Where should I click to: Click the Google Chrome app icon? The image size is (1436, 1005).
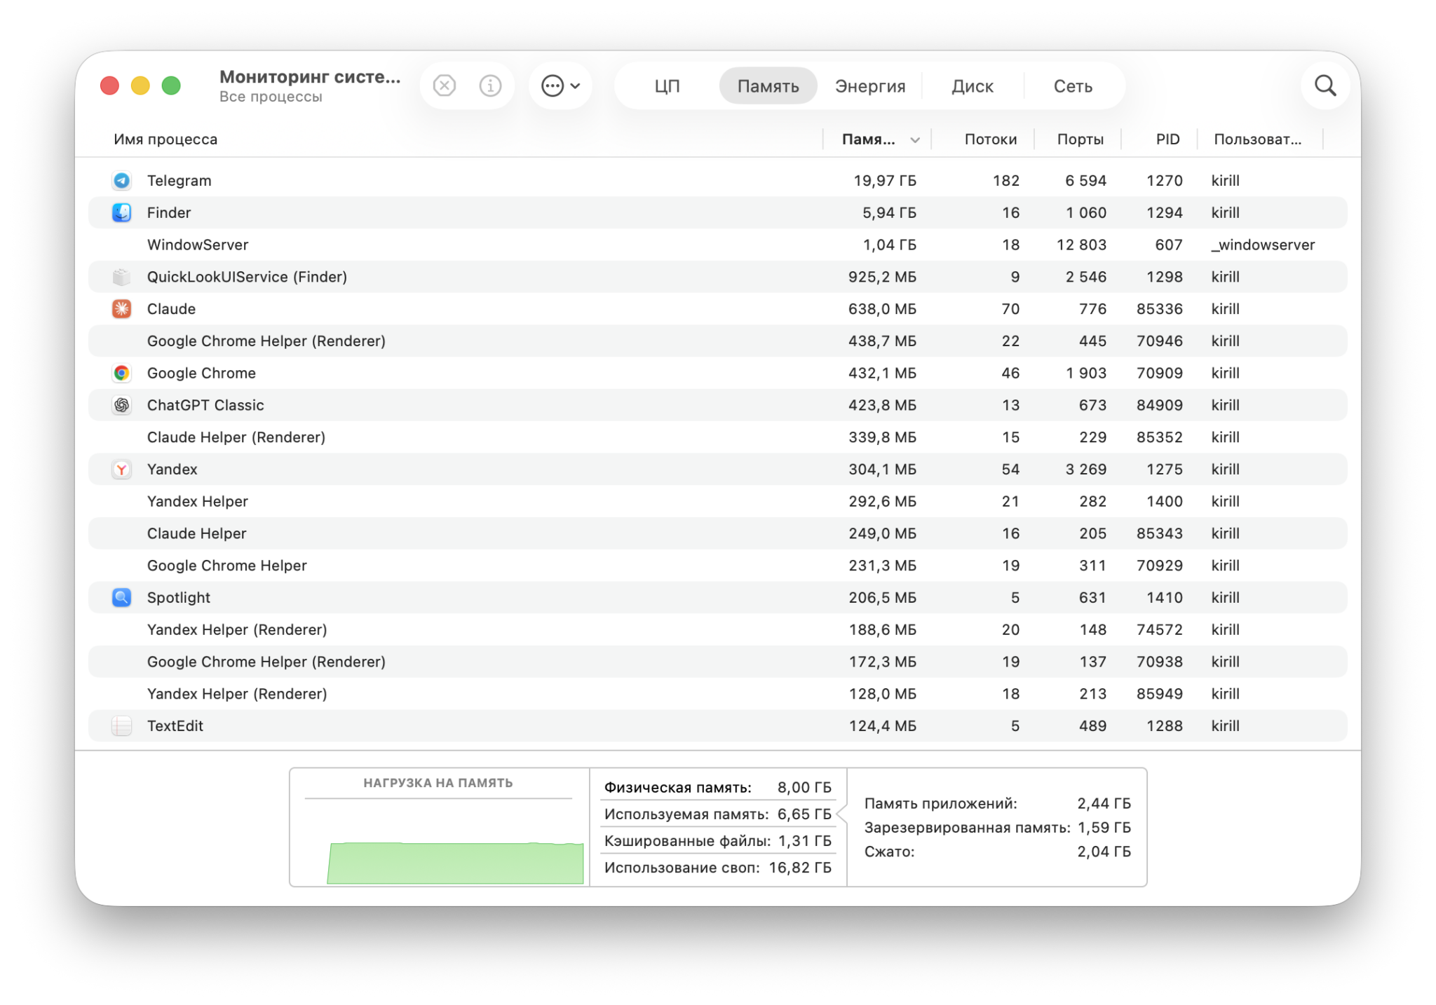click(x=121, y=373)
